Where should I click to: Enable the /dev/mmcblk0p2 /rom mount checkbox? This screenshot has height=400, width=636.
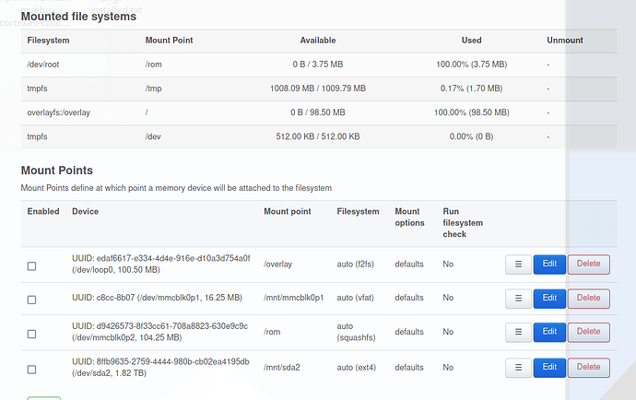tap(31, 334)
